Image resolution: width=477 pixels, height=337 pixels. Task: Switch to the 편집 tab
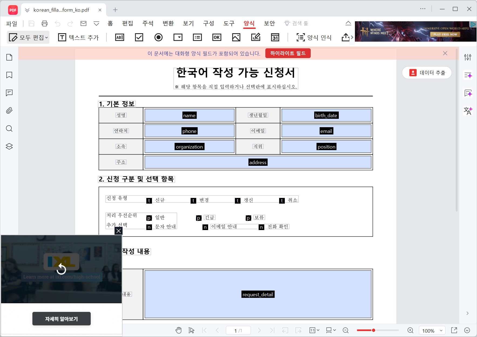click(x=128, y=23)
